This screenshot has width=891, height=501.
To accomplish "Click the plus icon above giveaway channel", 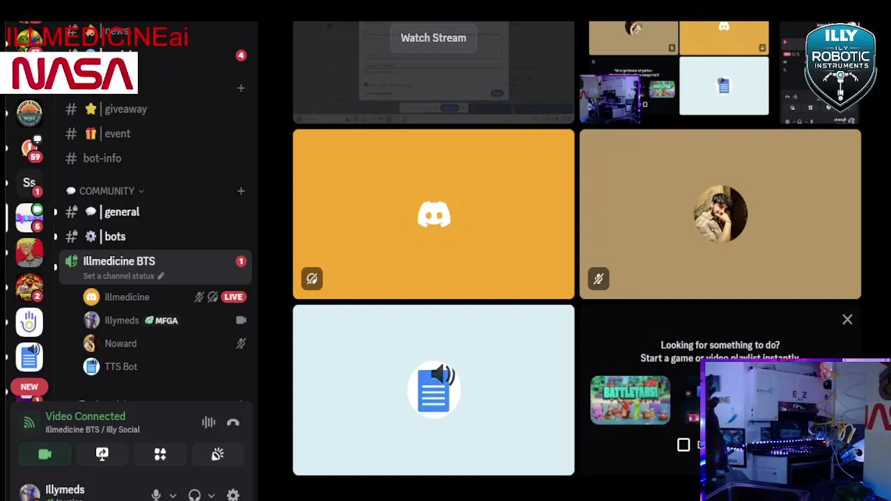I will pos(241,88).
